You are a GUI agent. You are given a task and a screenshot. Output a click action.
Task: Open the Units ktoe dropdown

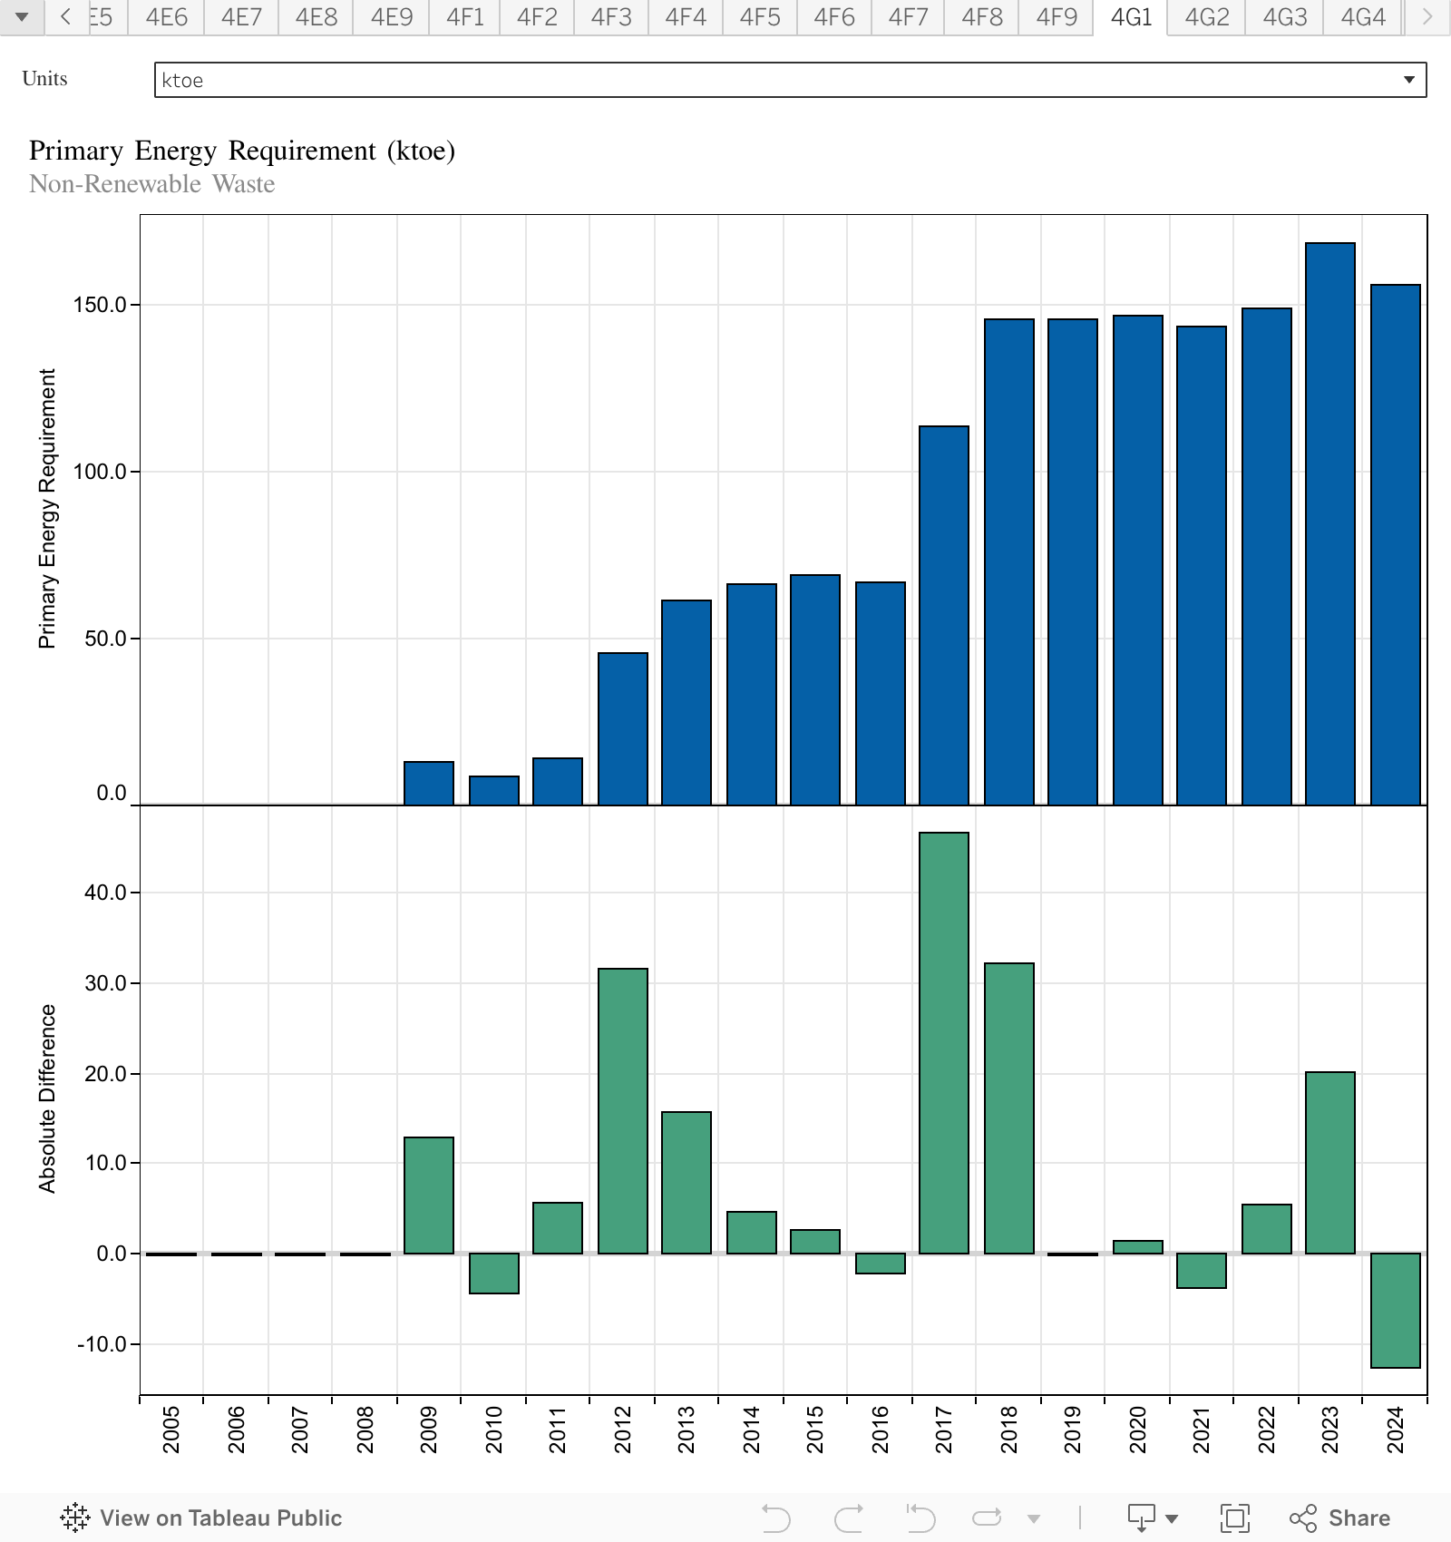click(x=789, y=80)
